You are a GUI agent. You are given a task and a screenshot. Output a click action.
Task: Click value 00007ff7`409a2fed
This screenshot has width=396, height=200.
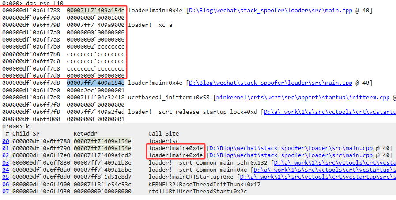(96, 112)
